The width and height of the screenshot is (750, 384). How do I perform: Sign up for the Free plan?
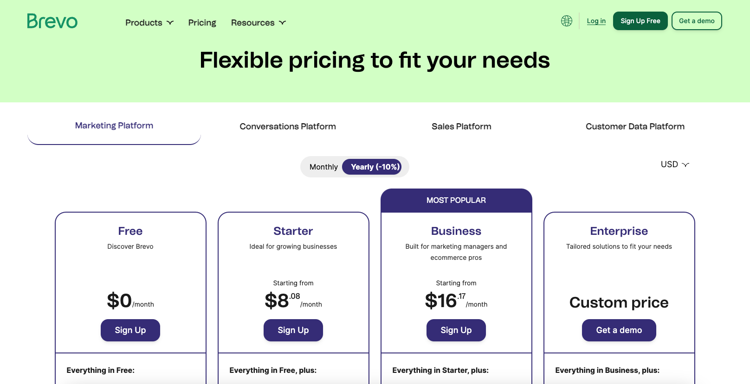coord(130,330)
